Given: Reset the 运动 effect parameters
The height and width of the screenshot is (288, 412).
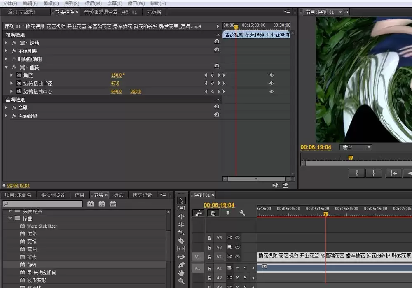Looking at the screenshot, I should click(x=217, y=42).
